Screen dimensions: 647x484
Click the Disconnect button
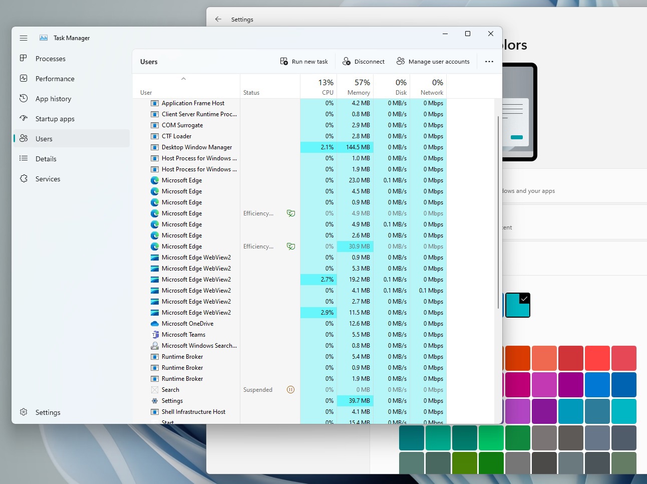click(x=363, y=61)
